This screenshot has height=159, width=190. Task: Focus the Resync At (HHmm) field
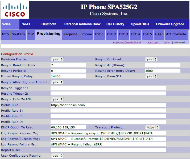point(163,65)
